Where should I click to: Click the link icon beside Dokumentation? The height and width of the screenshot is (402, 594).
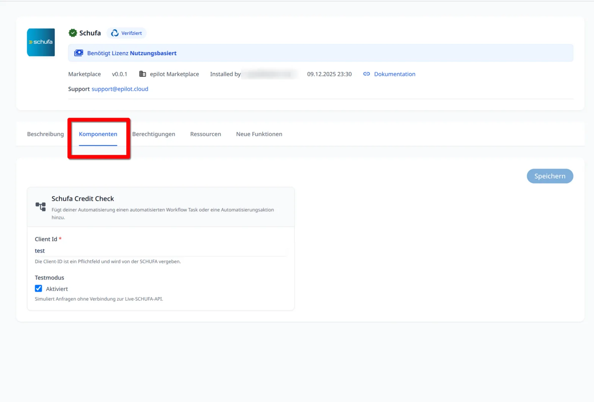coord(366,74)
